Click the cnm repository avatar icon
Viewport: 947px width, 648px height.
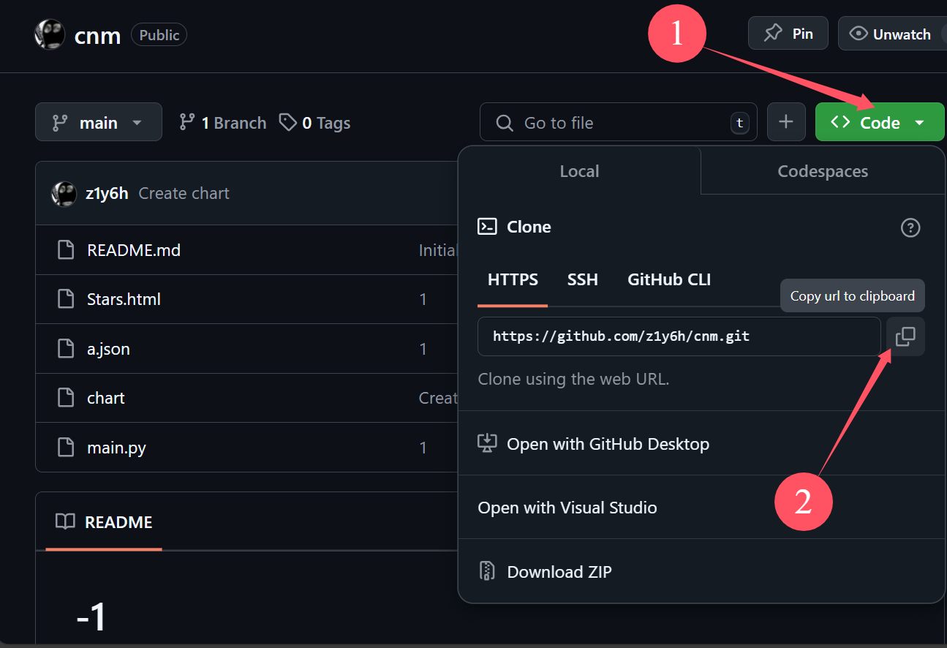pos(50,34)
